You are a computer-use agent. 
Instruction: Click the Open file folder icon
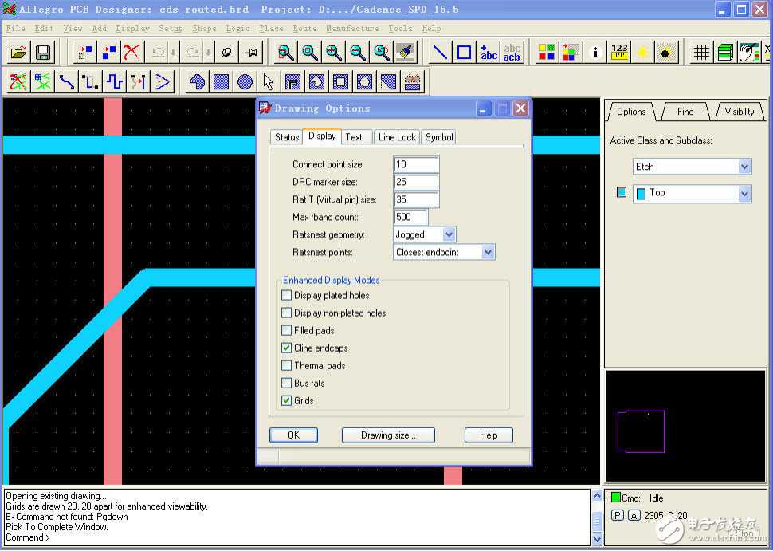point(19,53)
